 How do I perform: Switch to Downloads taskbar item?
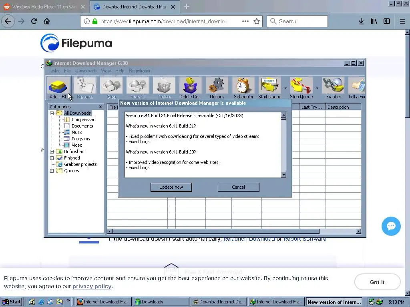[161, 302]
